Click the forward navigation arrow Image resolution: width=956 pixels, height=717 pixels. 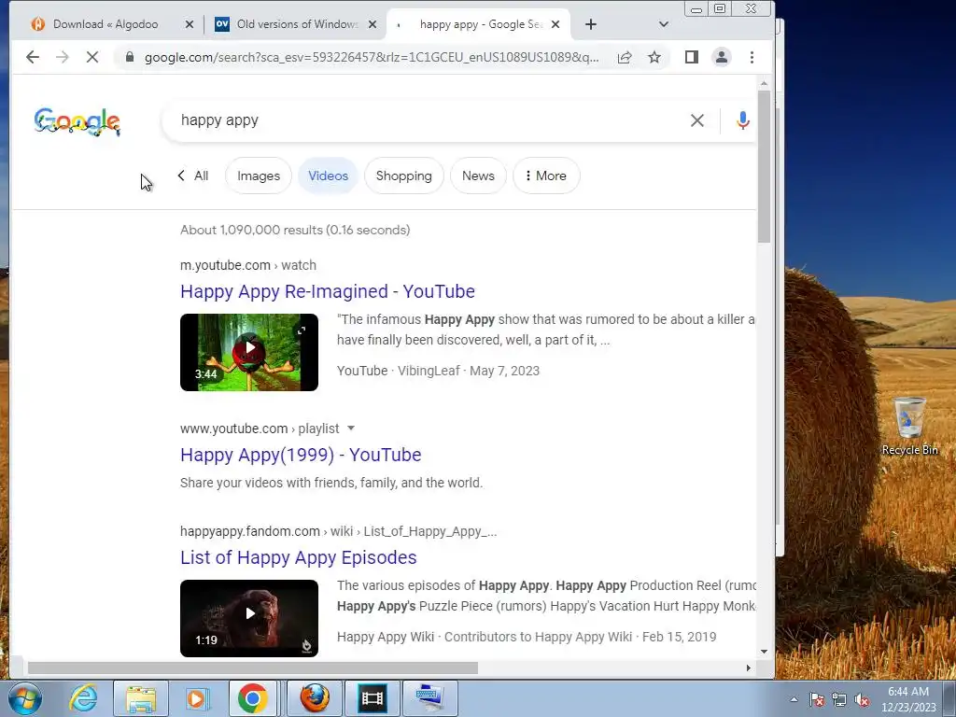[x=63, y=57]
